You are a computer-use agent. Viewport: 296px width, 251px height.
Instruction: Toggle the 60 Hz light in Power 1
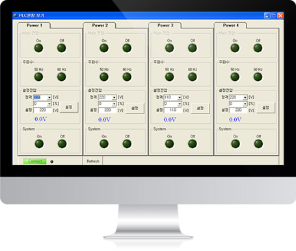coord(62,77)
